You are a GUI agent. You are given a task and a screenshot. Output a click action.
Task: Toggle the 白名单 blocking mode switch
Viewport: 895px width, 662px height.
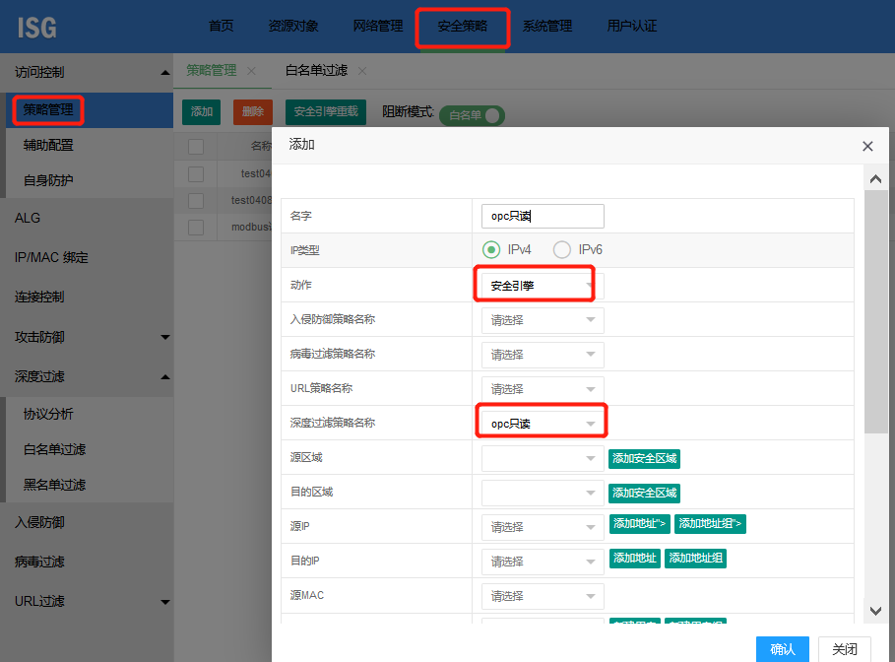pos(472,115)
